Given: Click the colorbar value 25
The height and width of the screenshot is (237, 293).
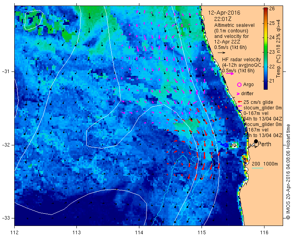Looking at the screenshot, I should [x=272, y=23].
